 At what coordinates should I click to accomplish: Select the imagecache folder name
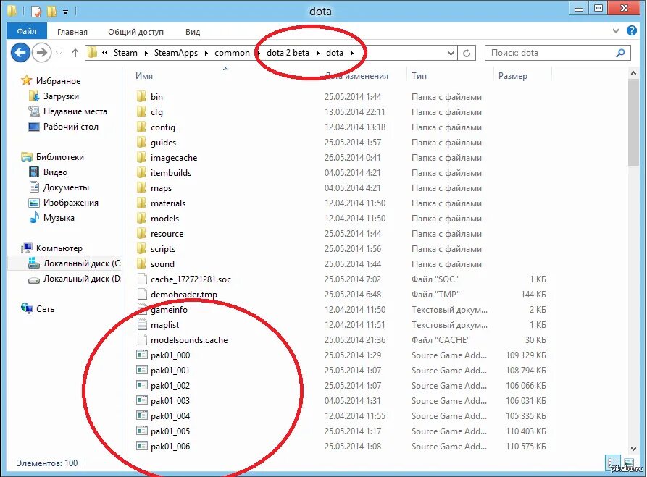[x=174, y=158]
